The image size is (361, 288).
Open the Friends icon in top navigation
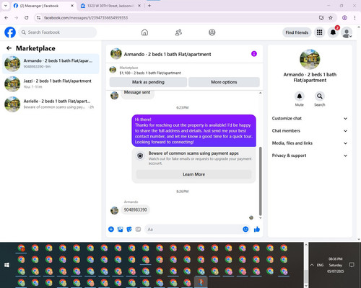[x=178, y=32]
